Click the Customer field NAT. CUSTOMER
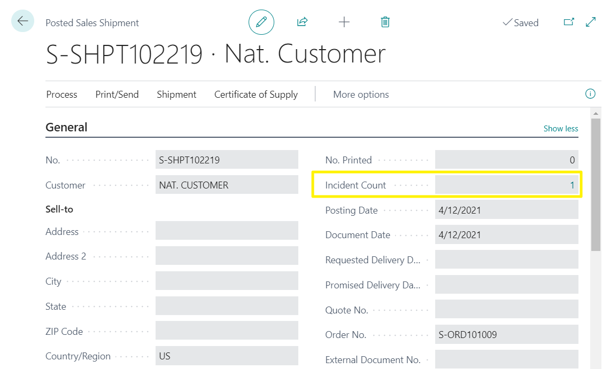Screen dimensions: 610x369 click(226, 185)
